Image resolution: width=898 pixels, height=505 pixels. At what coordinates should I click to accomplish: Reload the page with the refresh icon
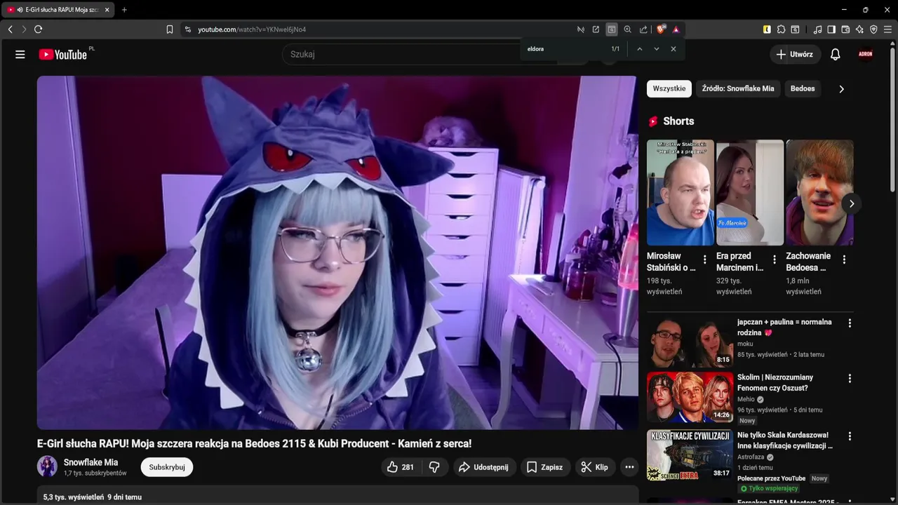point(38,29)
